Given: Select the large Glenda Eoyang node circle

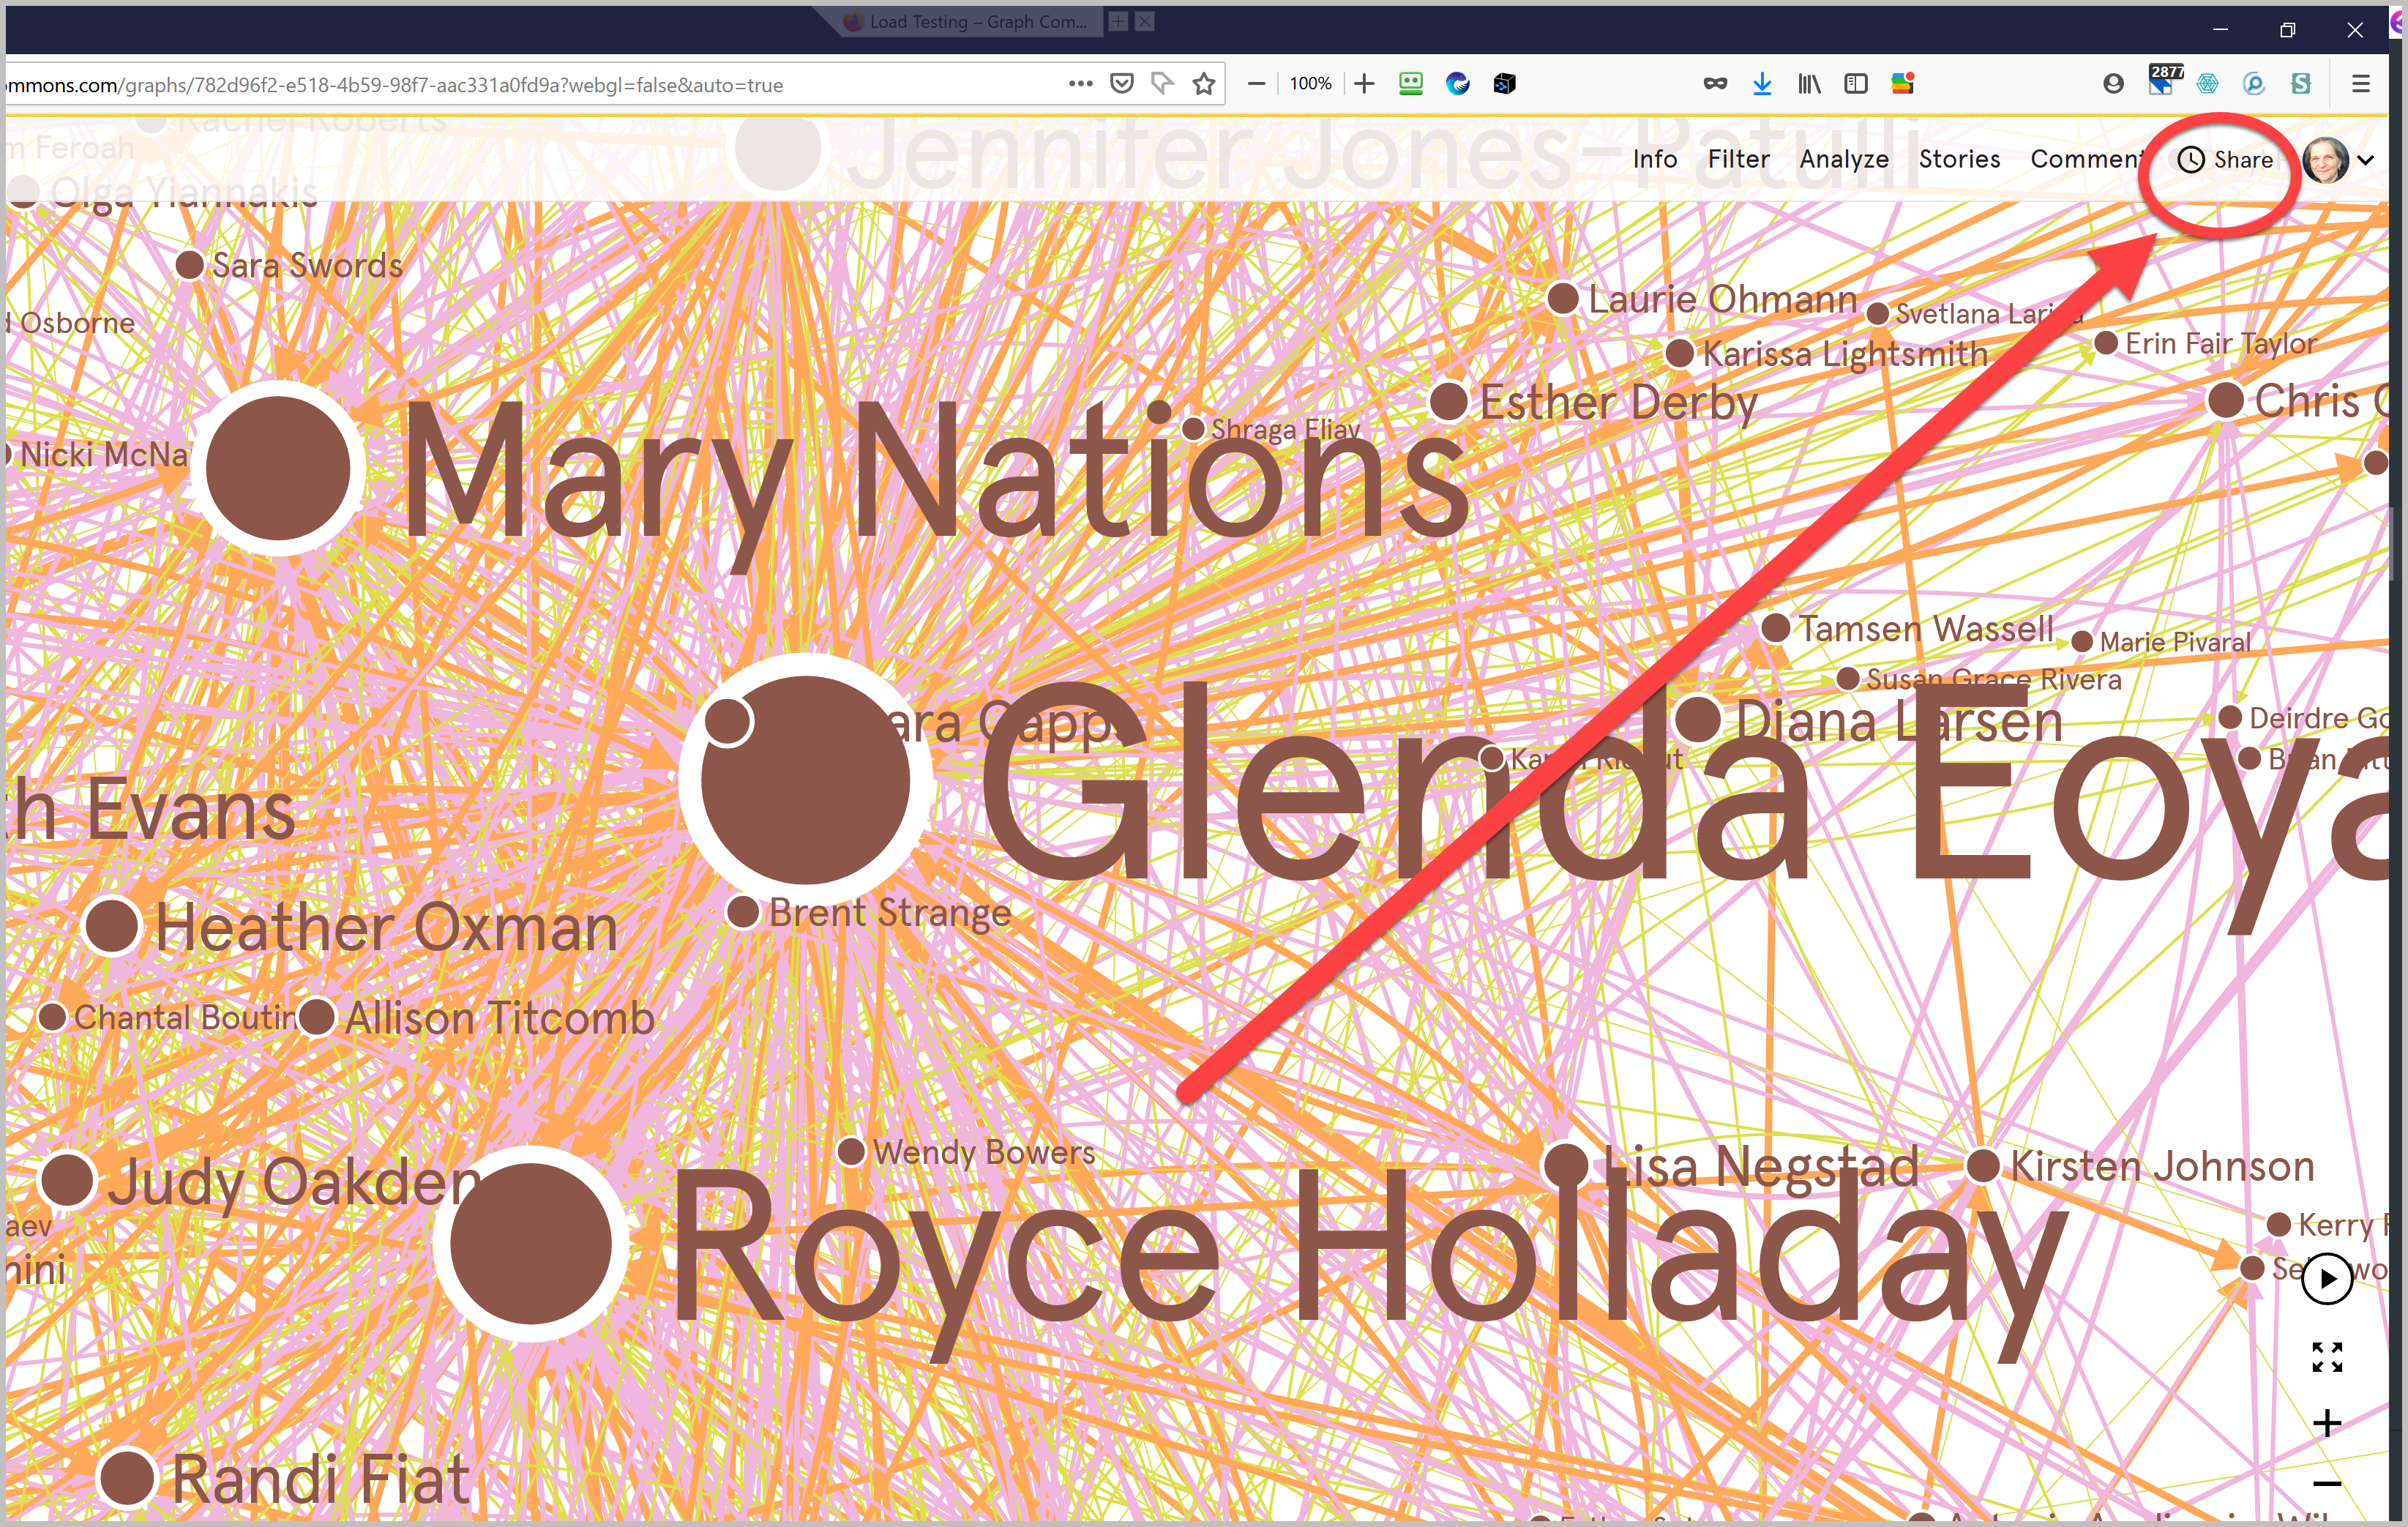Looking at the screenshot, I should click(805, 780).
